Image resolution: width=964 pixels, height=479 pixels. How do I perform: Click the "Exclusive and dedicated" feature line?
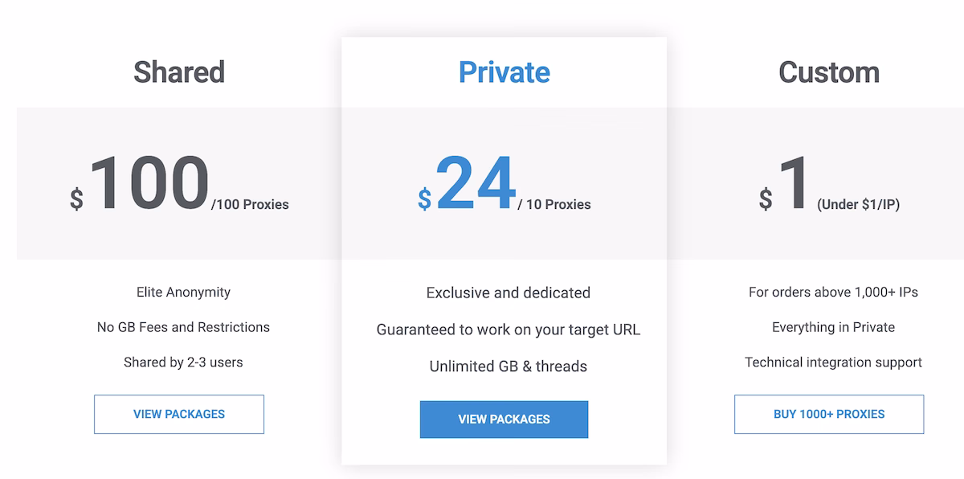tap(508, 293)
